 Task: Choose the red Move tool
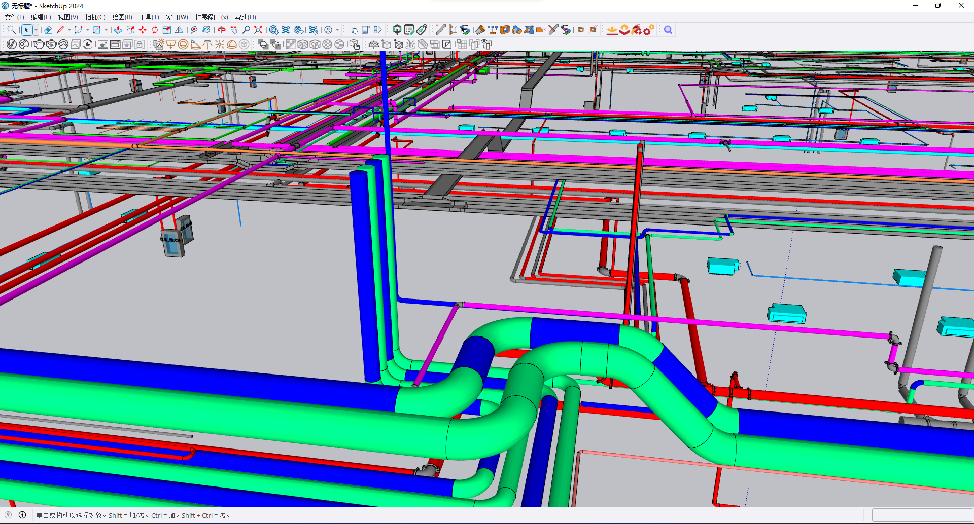(143, 30)
